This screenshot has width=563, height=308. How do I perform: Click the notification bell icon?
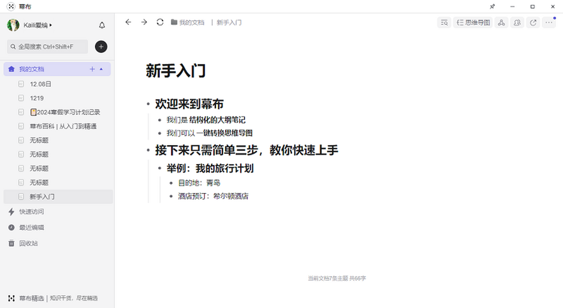[102, 25]
